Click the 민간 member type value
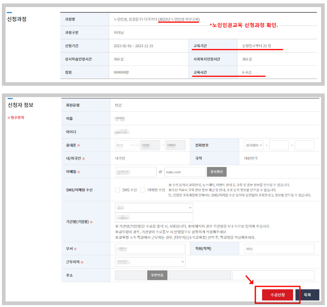This screenshot has height=307, width=327. coord(118,105)
